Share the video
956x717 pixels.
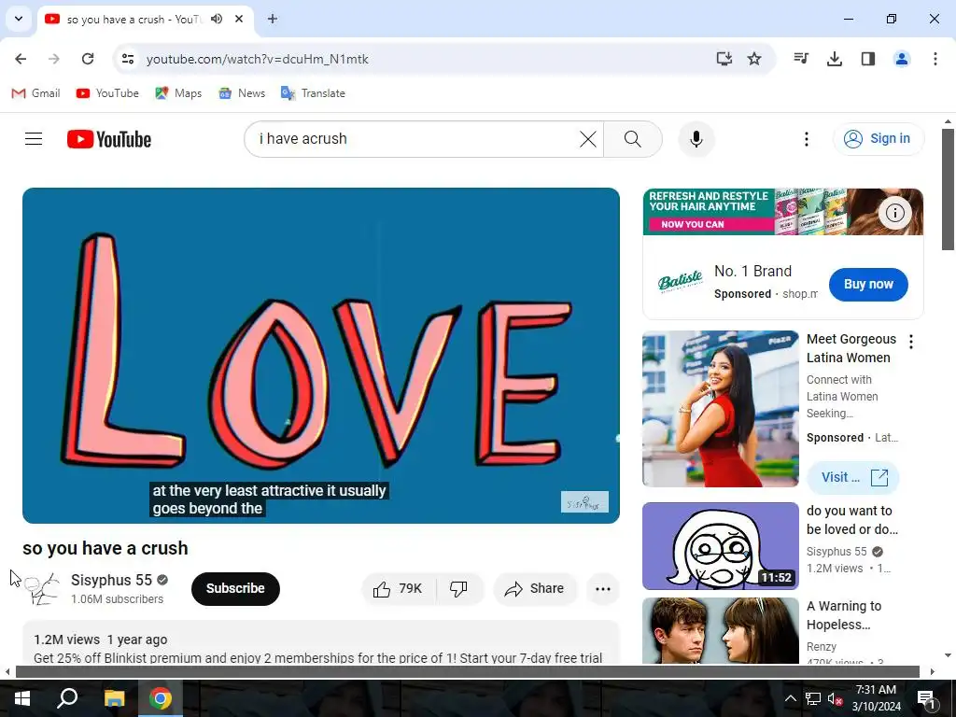click(534, 588)
